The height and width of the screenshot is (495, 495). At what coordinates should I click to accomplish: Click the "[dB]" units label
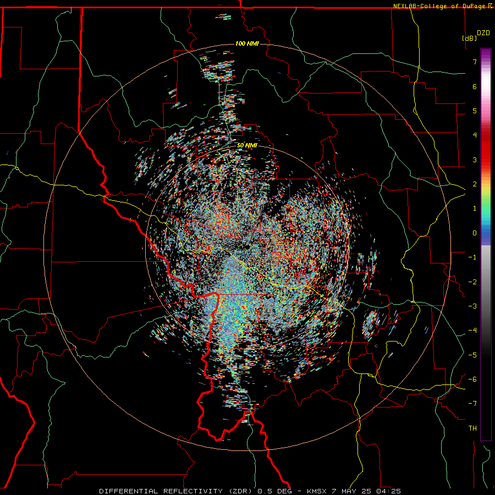(469, 38)
